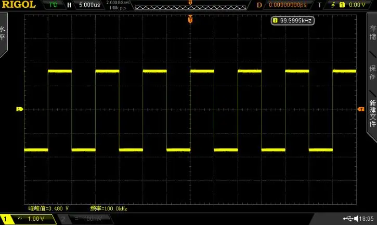
Task: Toggle the channel 2 number badge
Action: 63,219
